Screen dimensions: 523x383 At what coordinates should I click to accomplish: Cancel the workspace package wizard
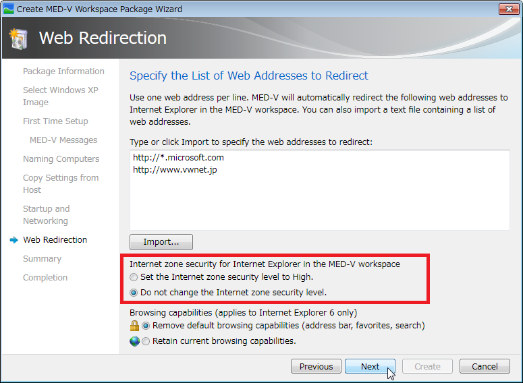coord(485,366)
